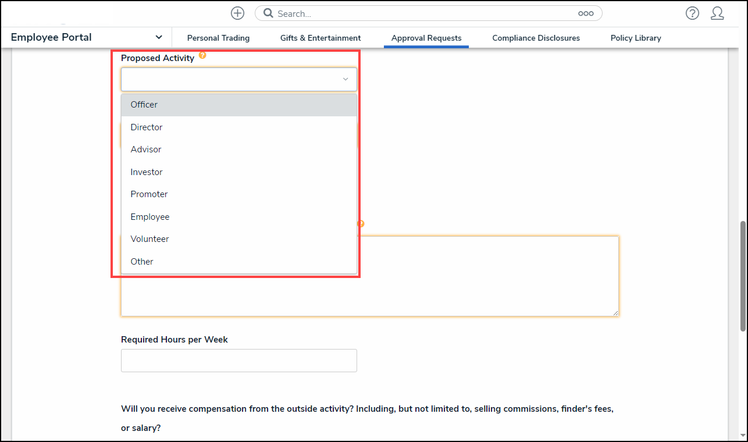This screenshot has width=748, height=442.
Task: Click the vertical page scrollbar
Action: pyautogui.click(x=742, y=276)
